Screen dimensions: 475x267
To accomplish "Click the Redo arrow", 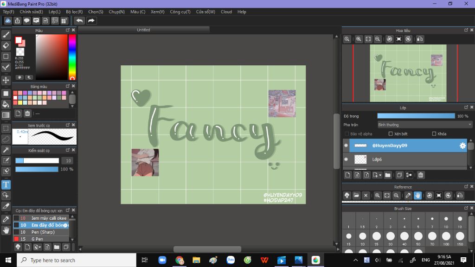I will pos(91,20).
